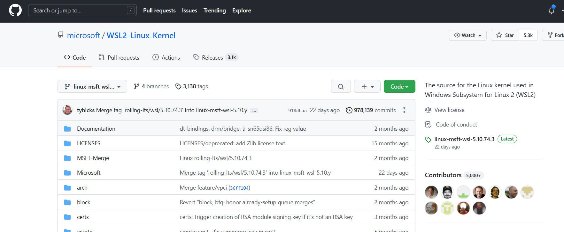Open the Add file plus dropdown

(367, 86)
